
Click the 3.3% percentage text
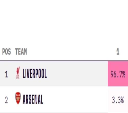(x=118, y=100)
